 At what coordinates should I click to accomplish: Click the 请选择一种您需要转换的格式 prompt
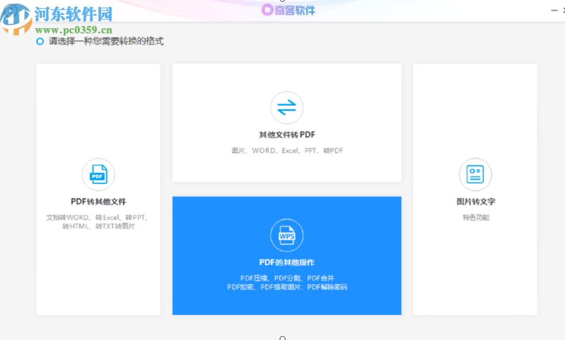106,41
